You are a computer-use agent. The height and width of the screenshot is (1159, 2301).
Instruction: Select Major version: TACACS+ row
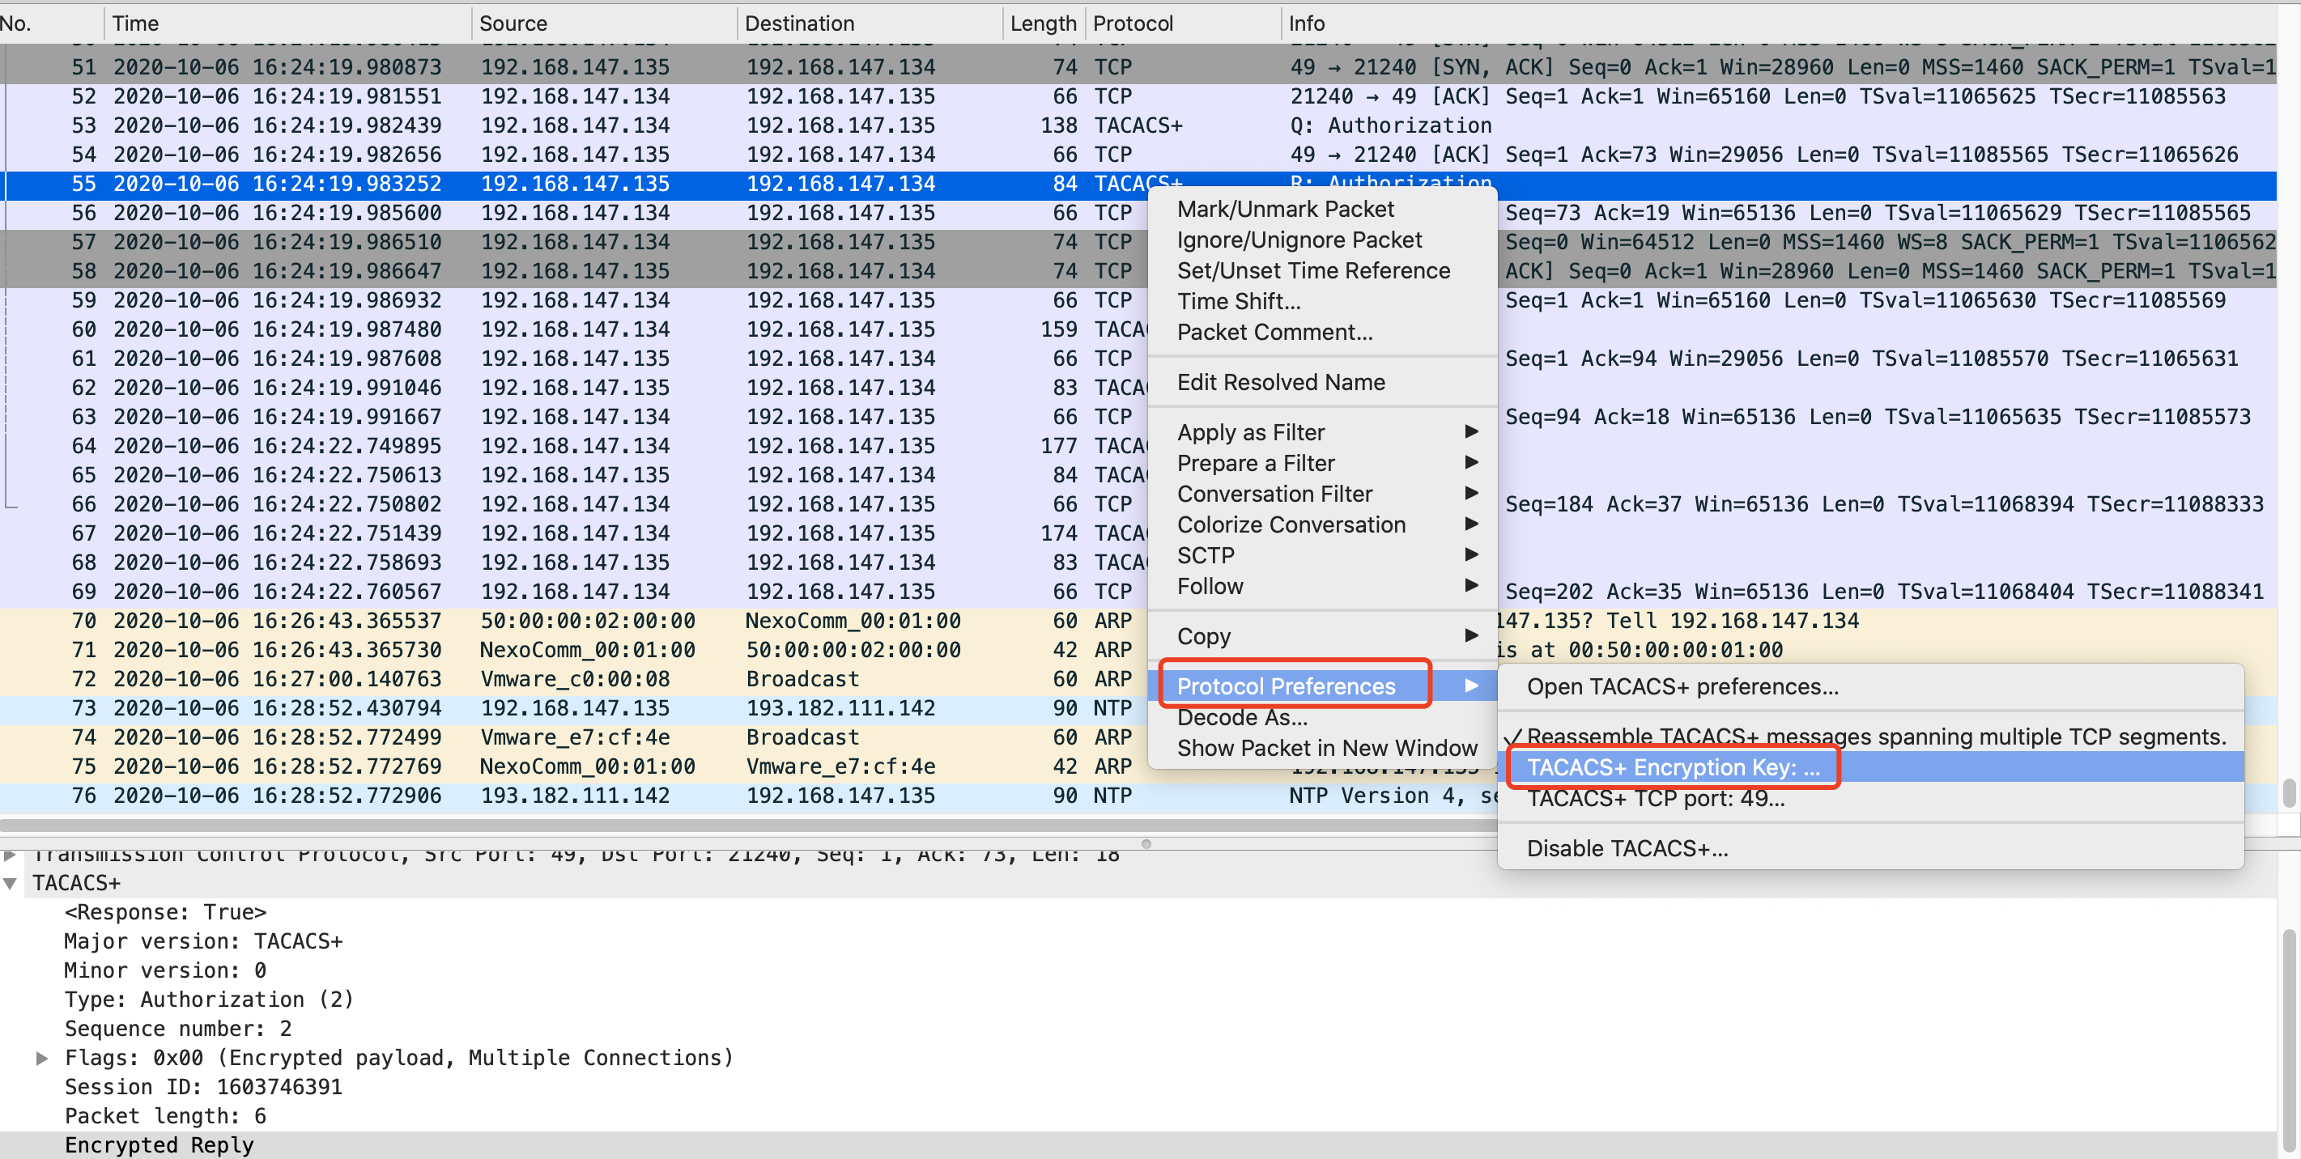coord(1138,941)
